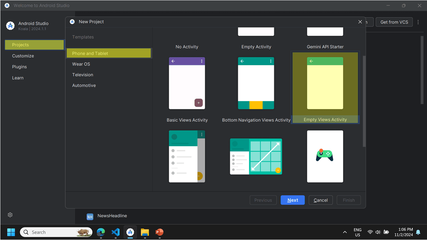Click the Cancel button

pos(321,200)
